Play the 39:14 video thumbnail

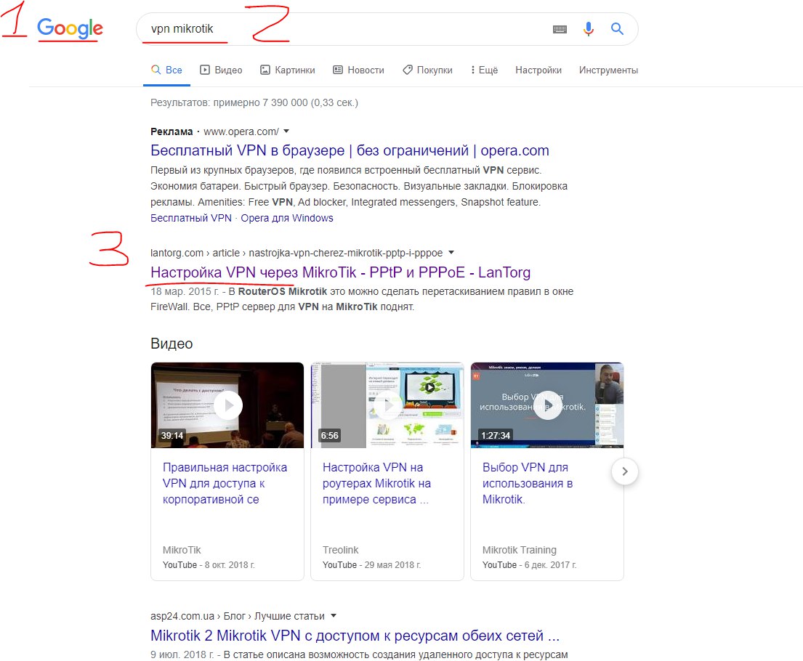[x=227, y=405]
